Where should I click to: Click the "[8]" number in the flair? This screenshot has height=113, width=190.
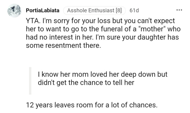[x=119, y=11]
